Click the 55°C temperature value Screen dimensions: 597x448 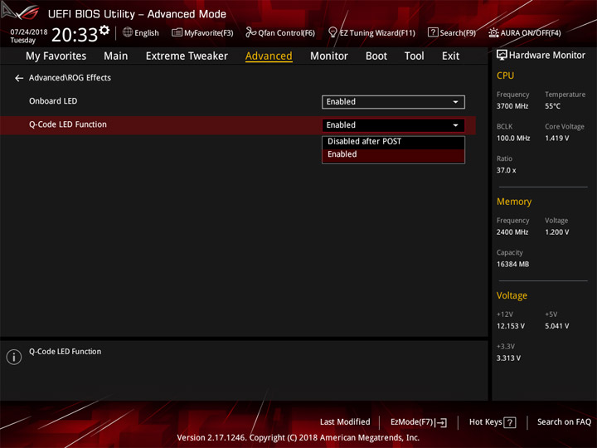click(552, 106)
